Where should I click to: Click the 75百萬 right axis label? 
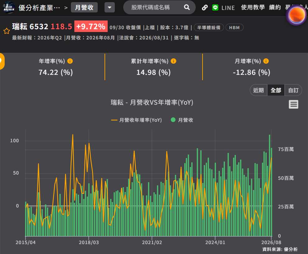[x=286, y=149]
